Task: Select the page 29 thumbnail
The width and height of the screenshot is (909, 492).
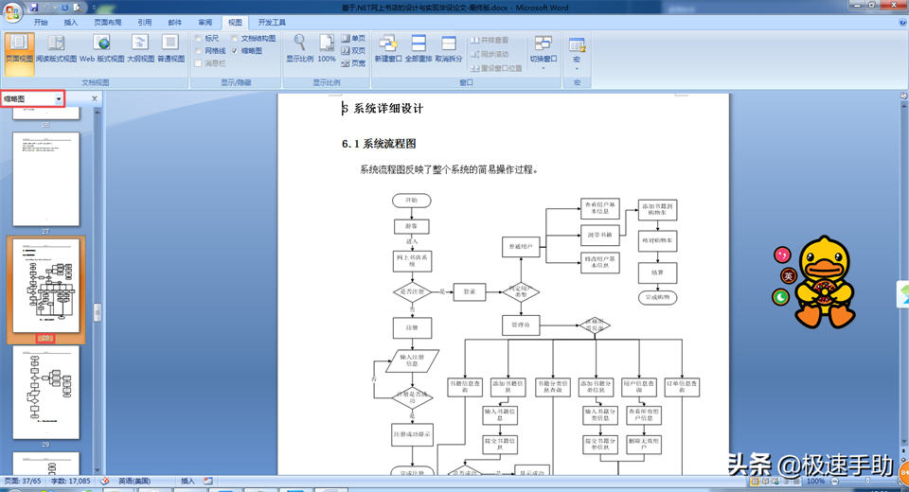Action: [x=45, y=392]
